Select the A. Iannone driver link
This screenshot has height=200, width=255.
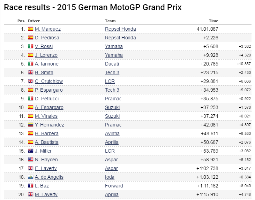point(46,64)
